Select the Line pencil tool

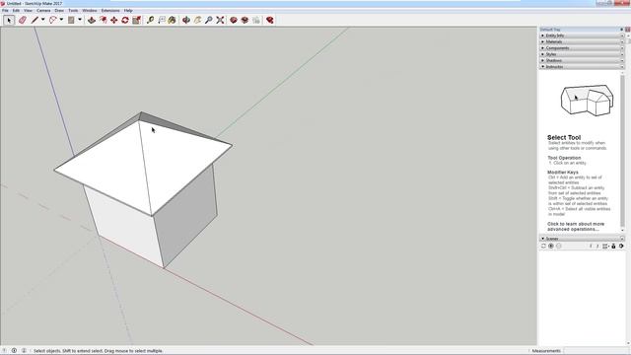click(x=35, y=20)
